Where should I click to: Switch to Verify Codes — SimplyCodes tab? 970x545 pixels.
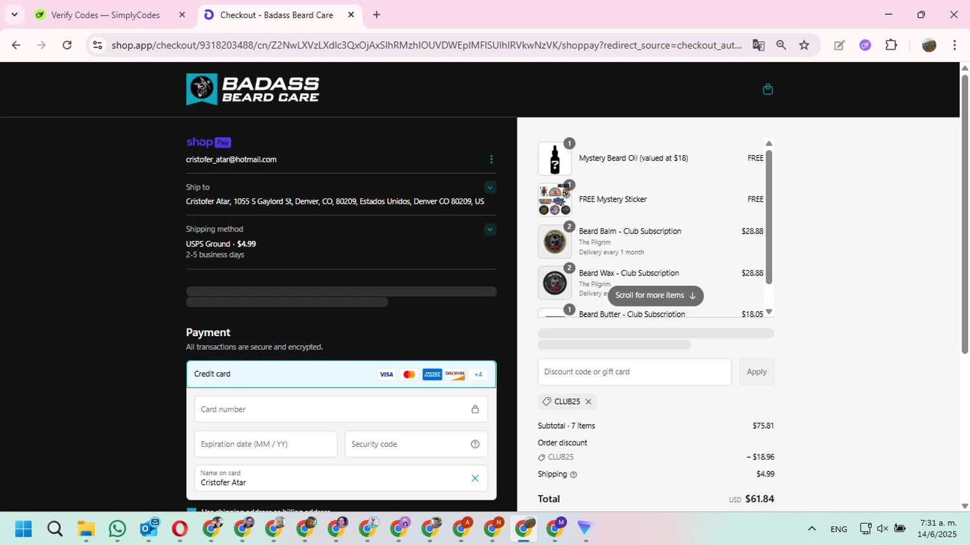105,15
